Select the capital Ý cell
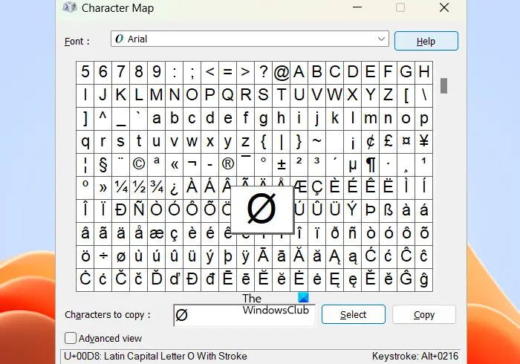 coord(353,210)
